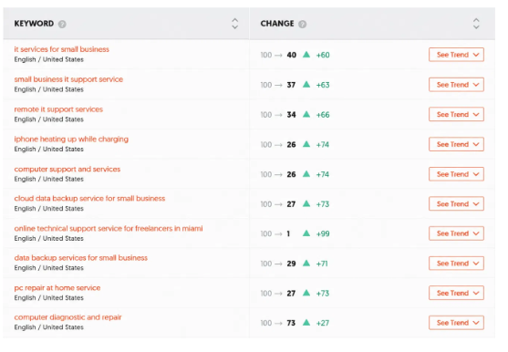The width and height of the screenshot is (508, 352).
Task: Open 'small business it support service' keyword link
Action: click(68, 79)
